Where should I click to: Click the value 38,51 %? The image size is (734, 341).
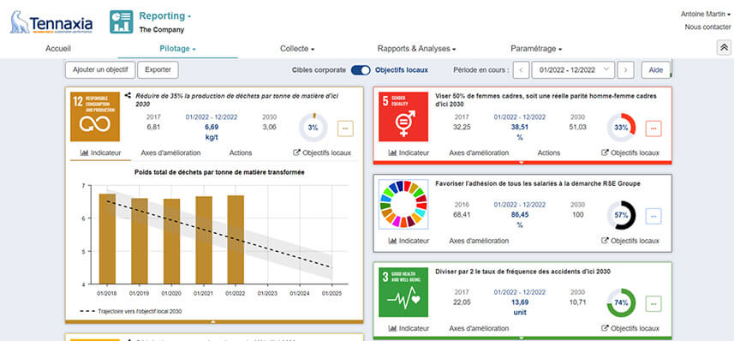click(x=520, y=132)
